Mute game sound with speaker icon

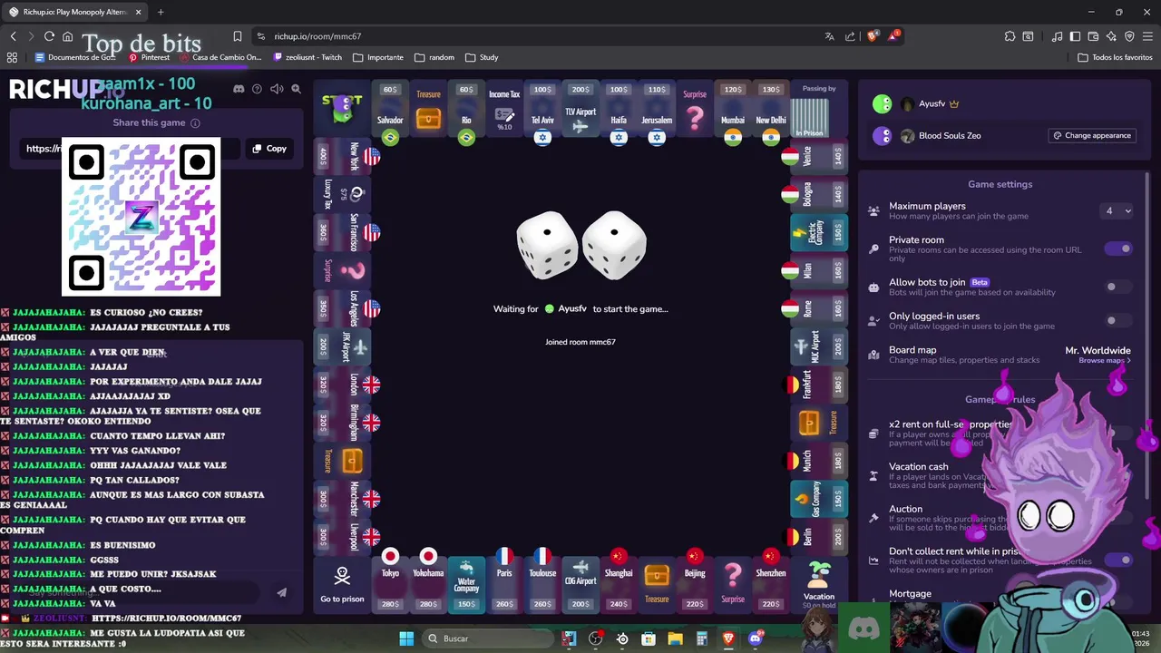pos(277,89)
